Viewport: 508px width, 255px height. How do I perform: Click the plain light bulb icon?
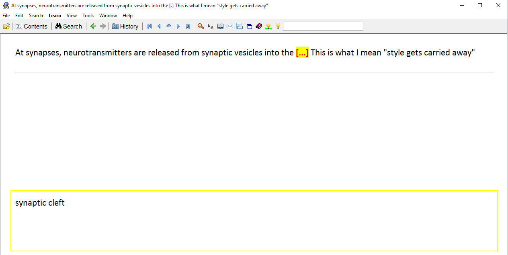pos(278,27)
